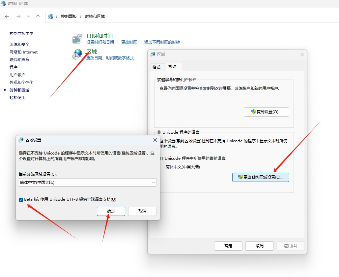Click 更改日期、时间或数字格式 link
This screenshot has width=339, height=277.
(x=110, y=58)
